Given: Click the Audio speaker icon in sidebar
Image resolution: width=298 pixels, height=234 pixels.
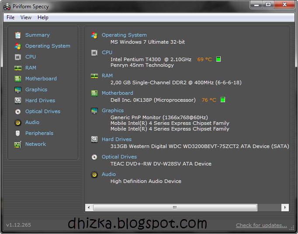Looking at the screenshot, I should tap(18, 123).
